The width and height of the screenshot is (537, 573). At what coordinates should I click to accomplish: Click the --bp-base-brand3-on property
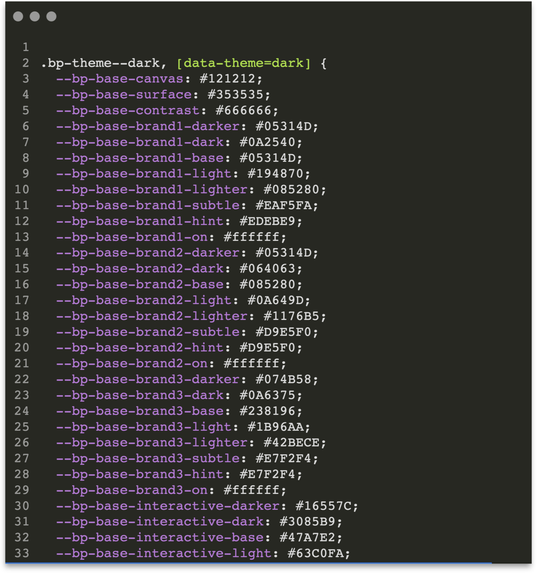(x=132, y=490)
